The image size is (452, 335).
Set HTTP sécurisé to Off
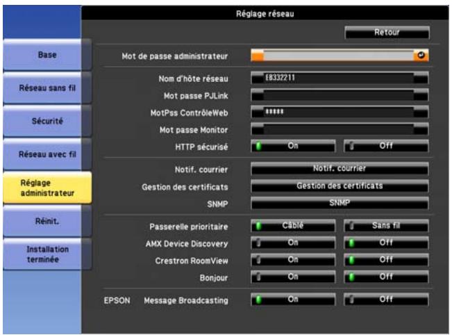pyautogui.click(x=386, y=146)
